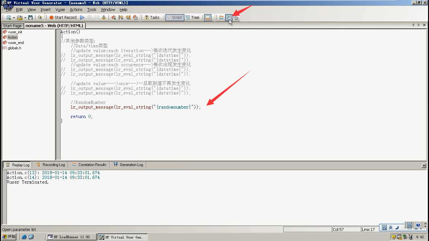Start recording with Start Record button
Image resolution: width=429 pixels, height=241 pixels.
point(63,18)
